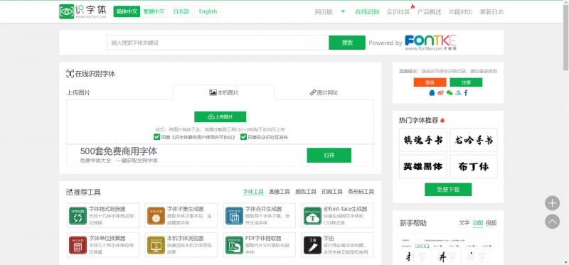The width and height of the screenshot is (569, 265).
Task: Open the 字体子集生成器 tool icon
Action: (x=156, y=216)
